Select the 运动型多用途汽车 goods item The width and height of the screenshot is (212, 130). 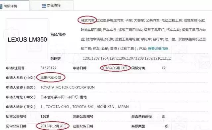point(110,20)
